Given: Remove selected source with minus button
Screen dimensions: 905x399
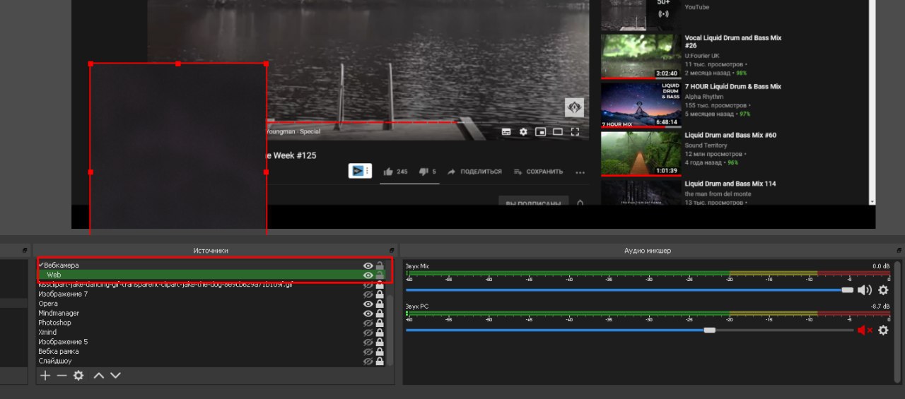Looking at the screenshot, I should (62, 376).
